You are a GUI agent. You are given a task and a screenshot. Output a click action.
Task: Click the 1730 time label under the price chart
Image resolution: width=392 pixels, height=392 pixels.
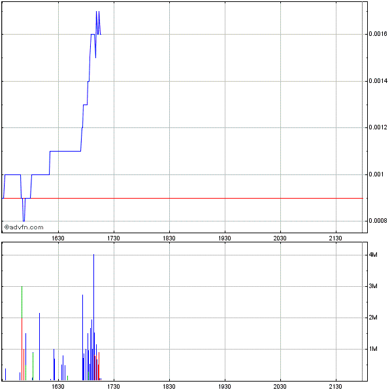[x=114, y=238]
